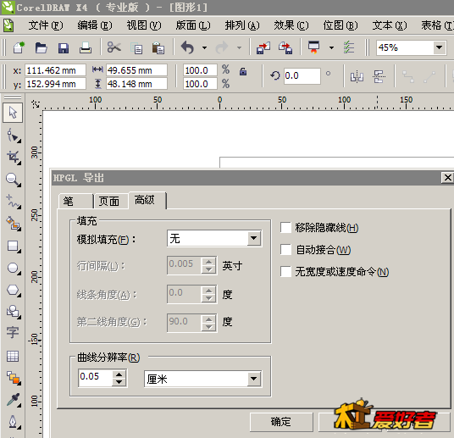Select the Text tool
The width and height of the screenshot is (454, 438).
pos(13,333)
